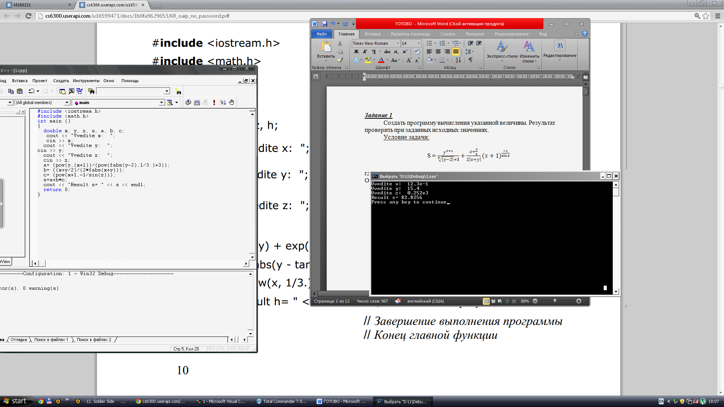Screen dimensions: 724x407
Task: Click the Save icon in Word's quick access toolbar
Action: click(x=325, y=24)
